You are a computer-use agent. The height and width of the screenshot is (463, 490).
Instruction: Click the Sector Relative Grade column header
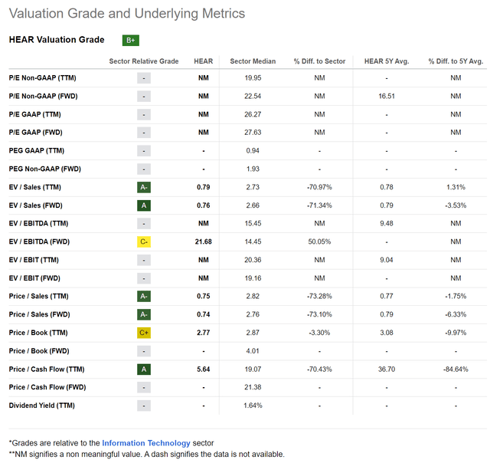[144, 61]
